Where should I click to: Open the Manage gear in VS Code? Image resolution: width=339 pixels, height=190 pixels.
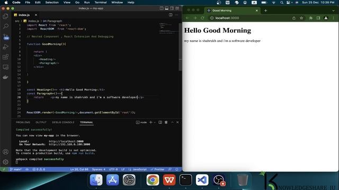[6, 162]
